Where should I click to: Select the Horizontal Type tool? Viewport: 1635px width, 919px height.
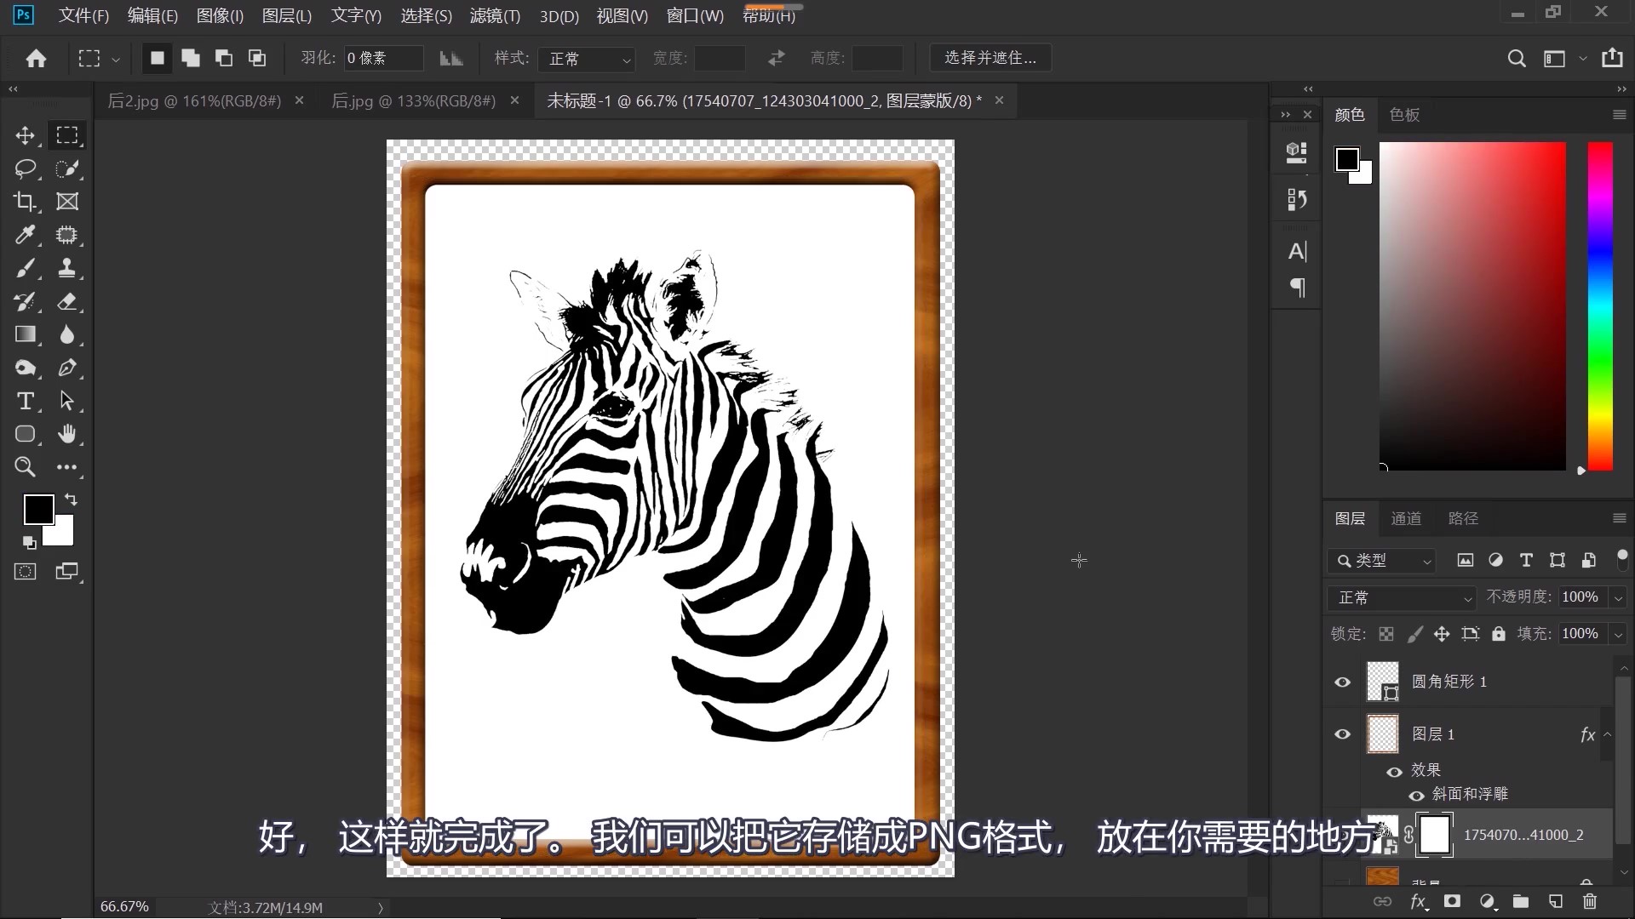click(x=26, y=401)
